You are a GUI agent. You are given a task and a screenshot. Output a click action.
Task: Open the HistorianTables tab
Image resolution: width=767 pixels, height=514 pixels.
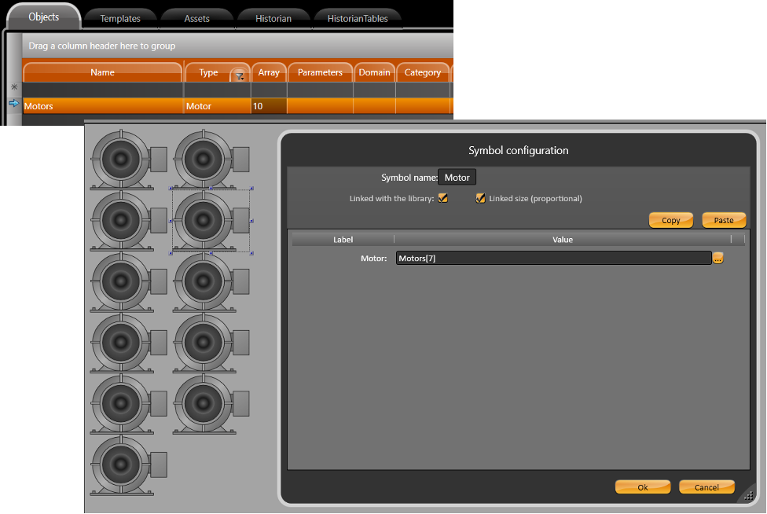358,19
